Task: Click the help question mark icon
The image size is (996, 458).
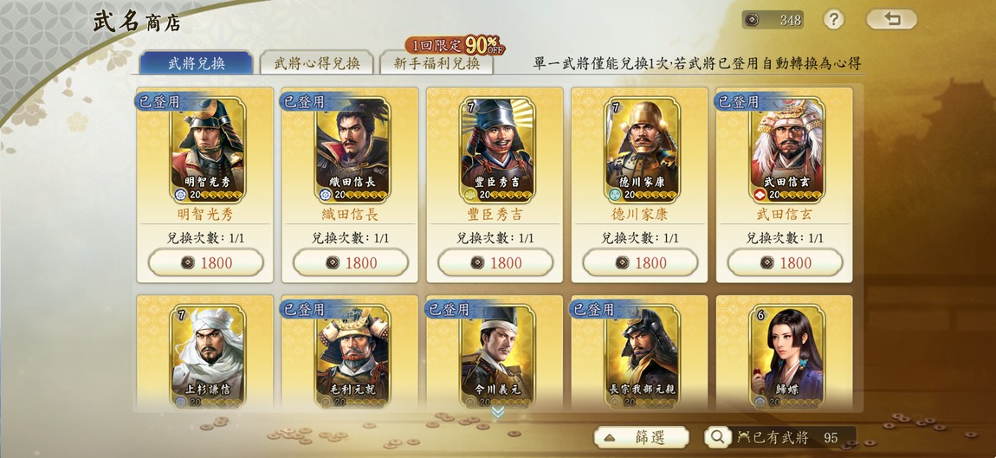Action: [x=833, y=19]
